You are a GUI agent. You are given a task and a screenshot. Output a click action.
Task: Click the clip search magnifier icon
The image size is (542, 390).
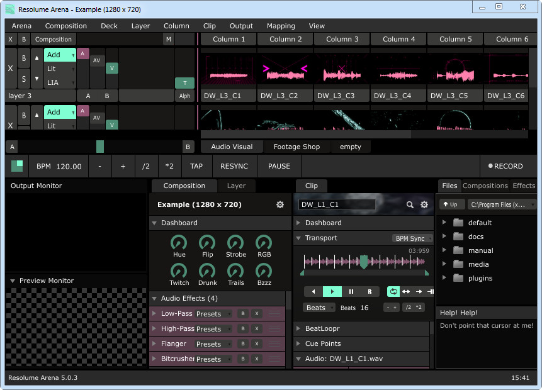point(410,204)
